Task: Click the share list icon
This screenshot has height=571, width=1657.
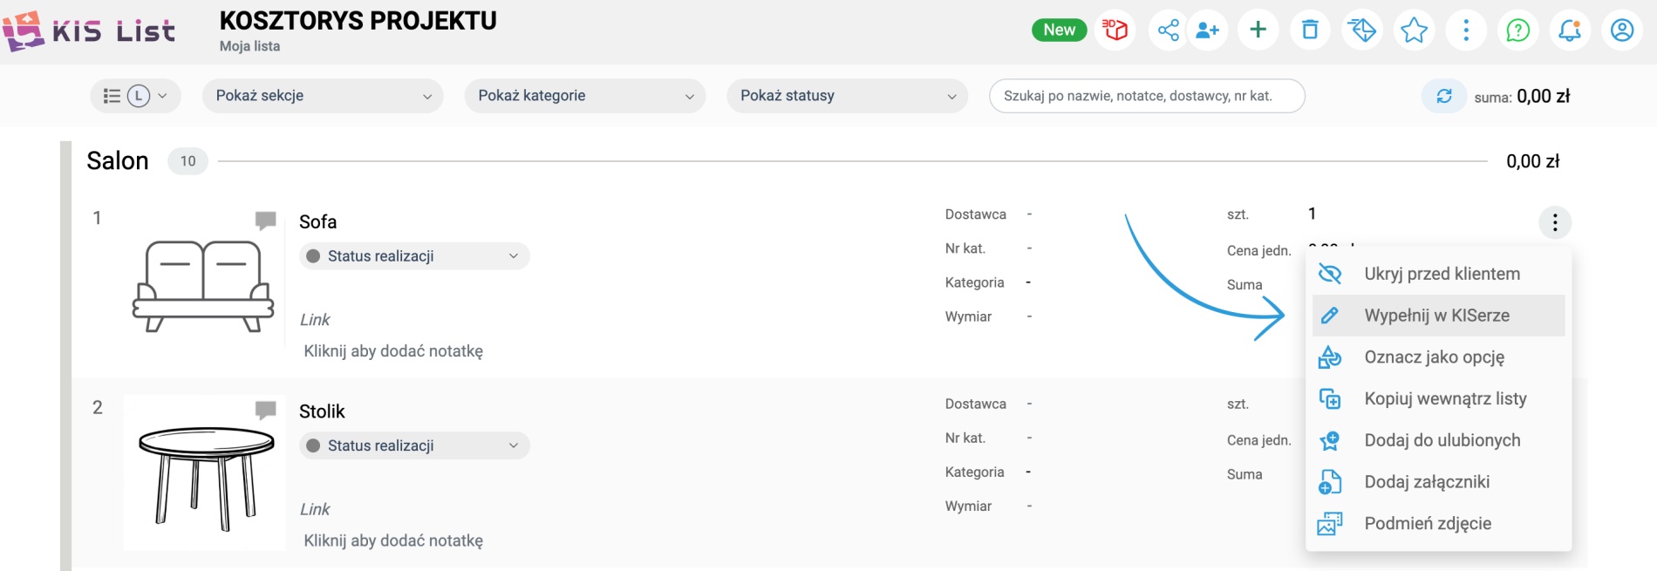Action: click(x=1168, y=31)
